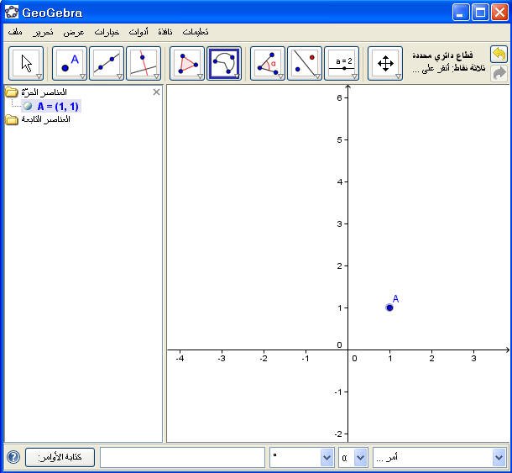This screenshot has height=473, width=512.
Task: Expand the dependent objects folder العناصر التابعة
Action: click(12, 120)
